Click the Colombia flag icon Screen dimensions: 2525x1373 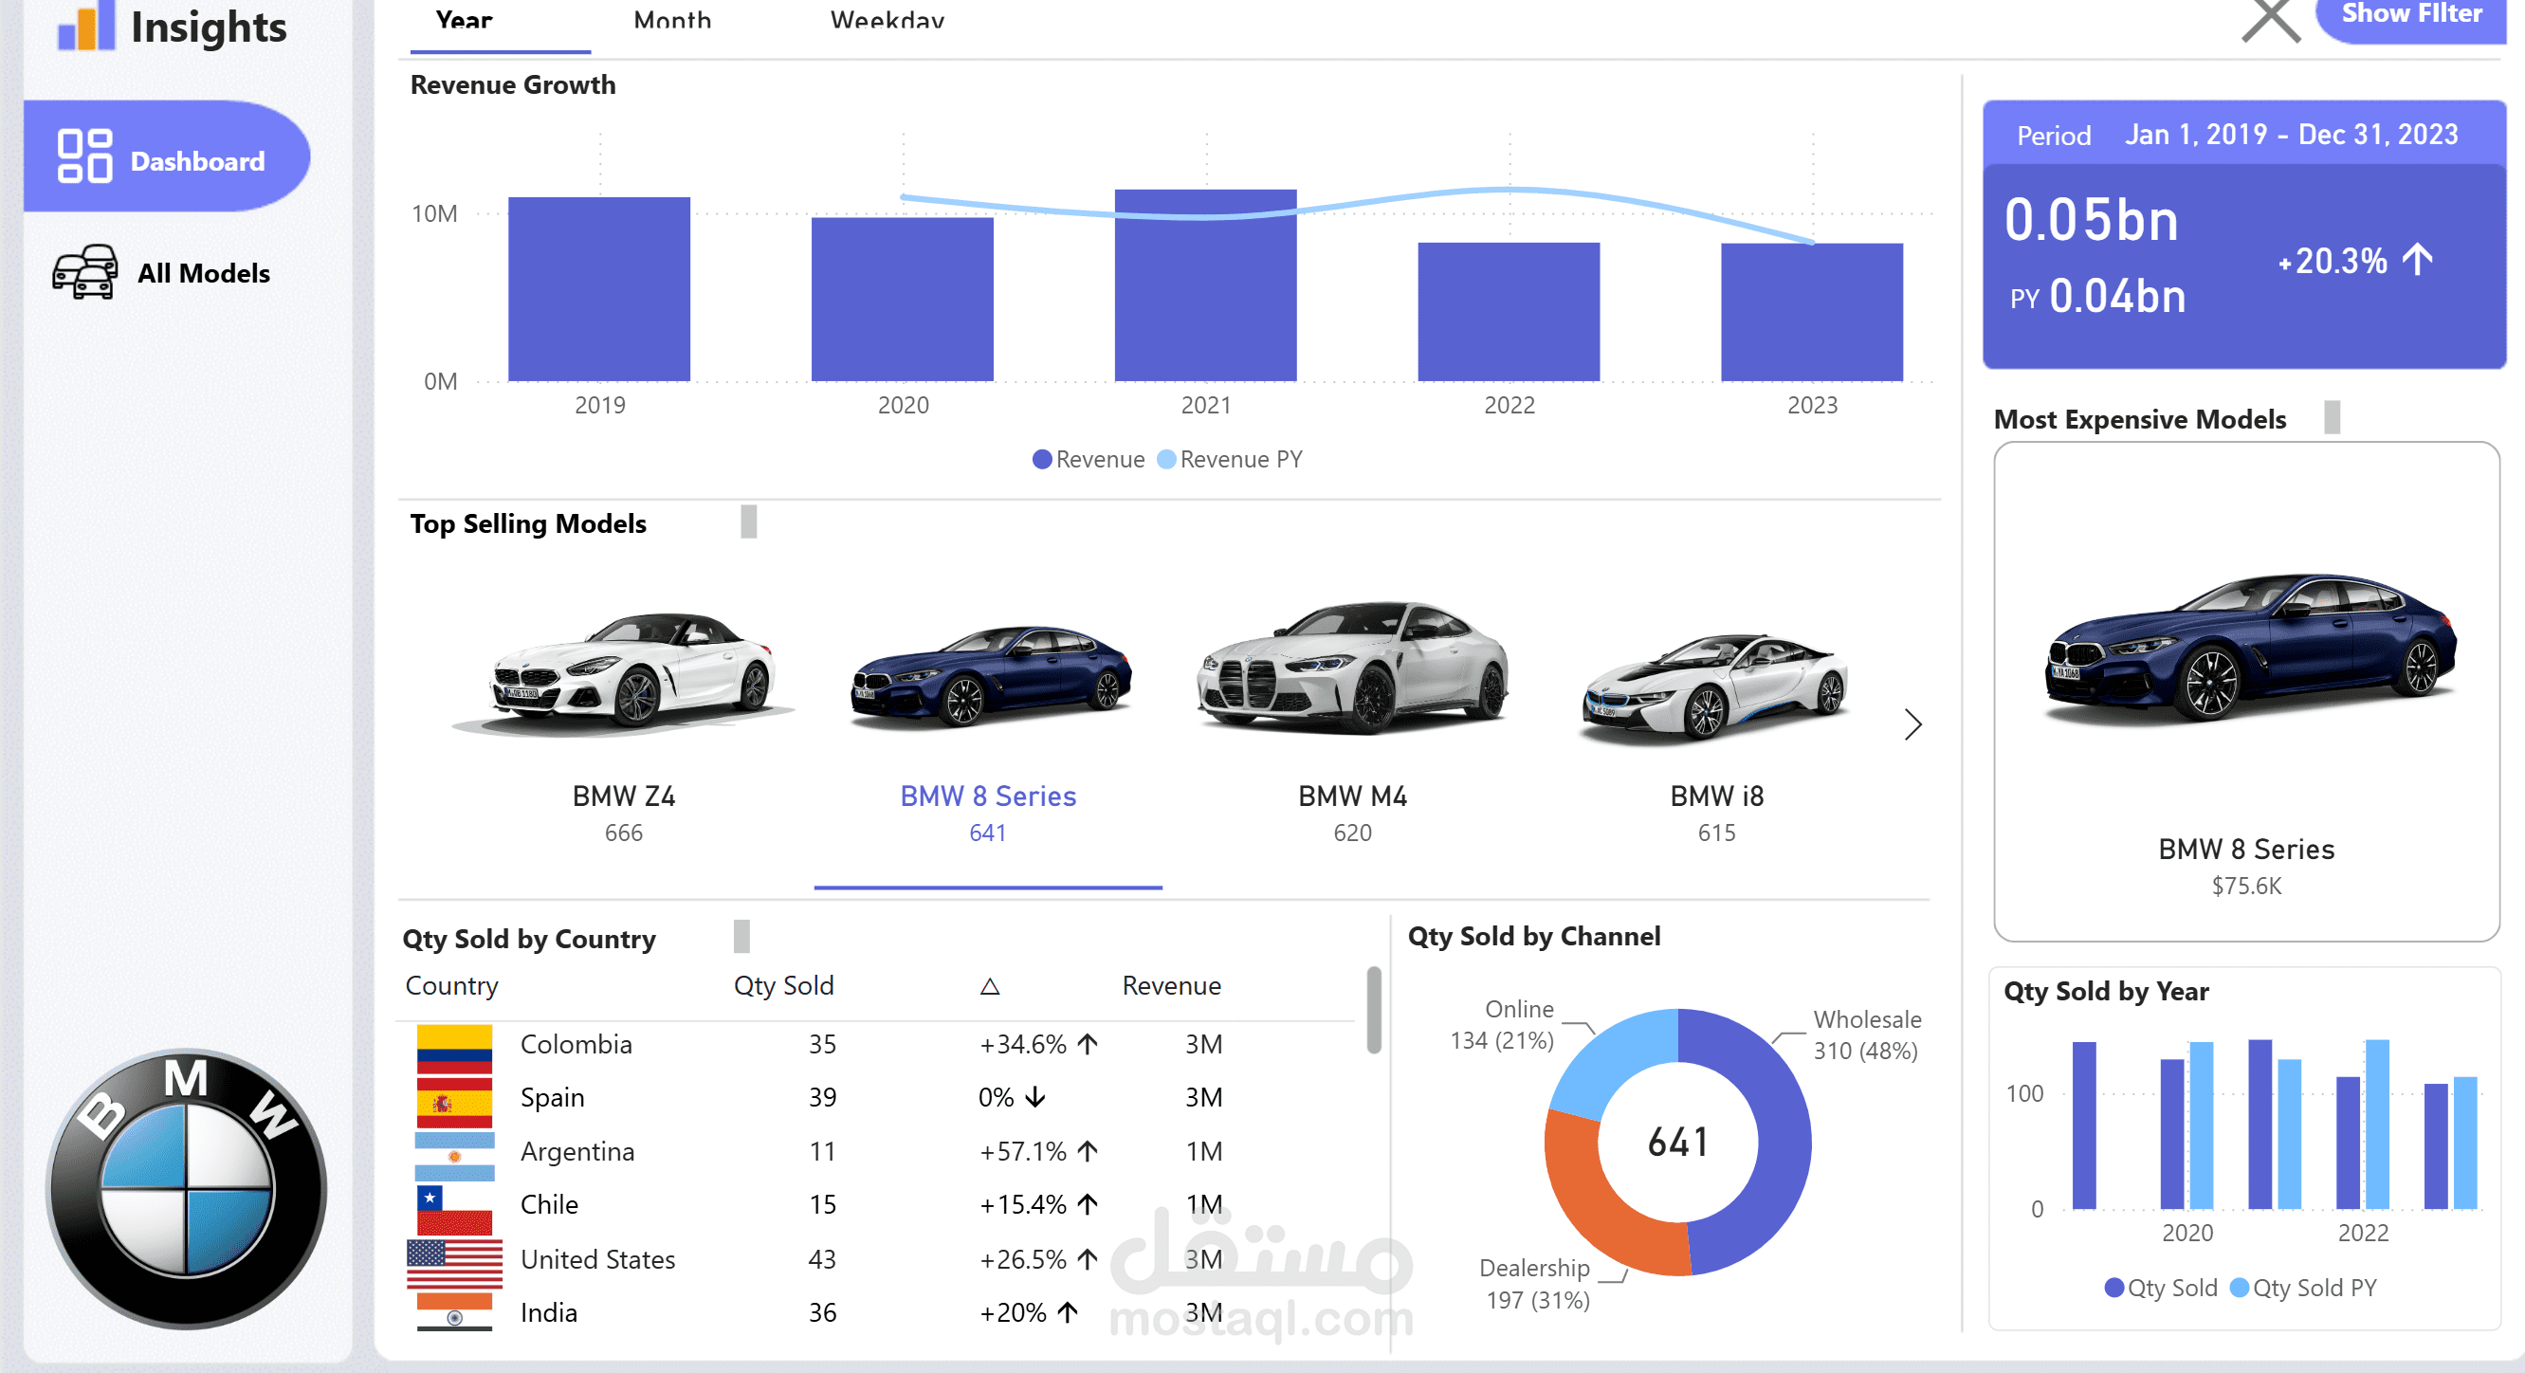pyautogui.click(x=454, y=1049)
